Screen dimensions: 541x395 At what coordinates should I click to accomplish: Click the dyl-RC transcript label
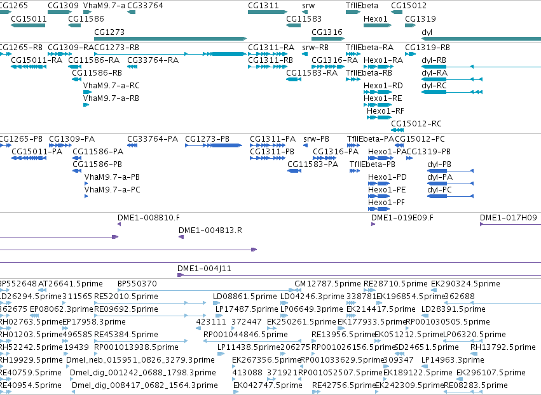point(434,86)
